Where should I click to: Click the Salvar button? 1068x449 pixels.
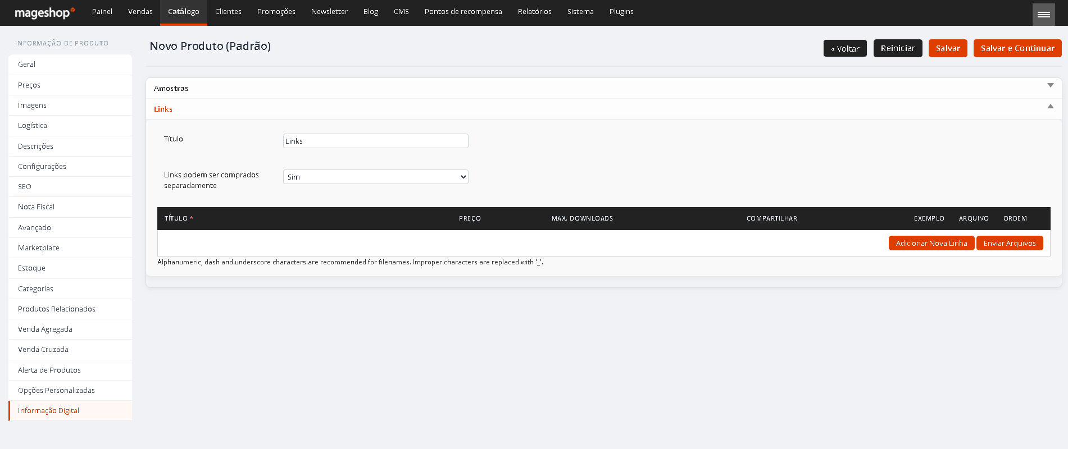pyautogui.click(x=948, y=48)
